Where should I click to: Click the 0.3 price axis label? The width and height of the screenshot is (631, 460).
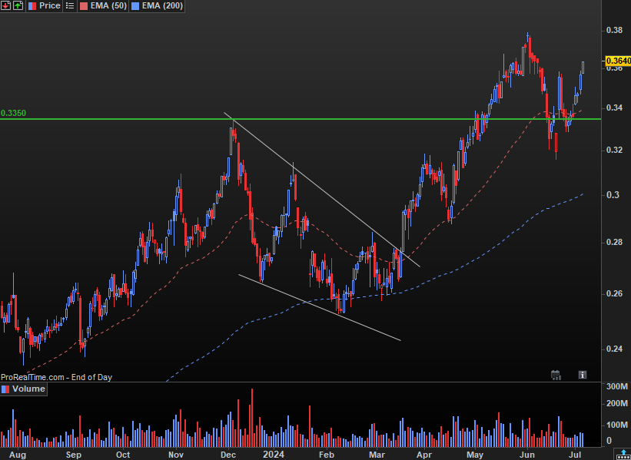point(611,195)
